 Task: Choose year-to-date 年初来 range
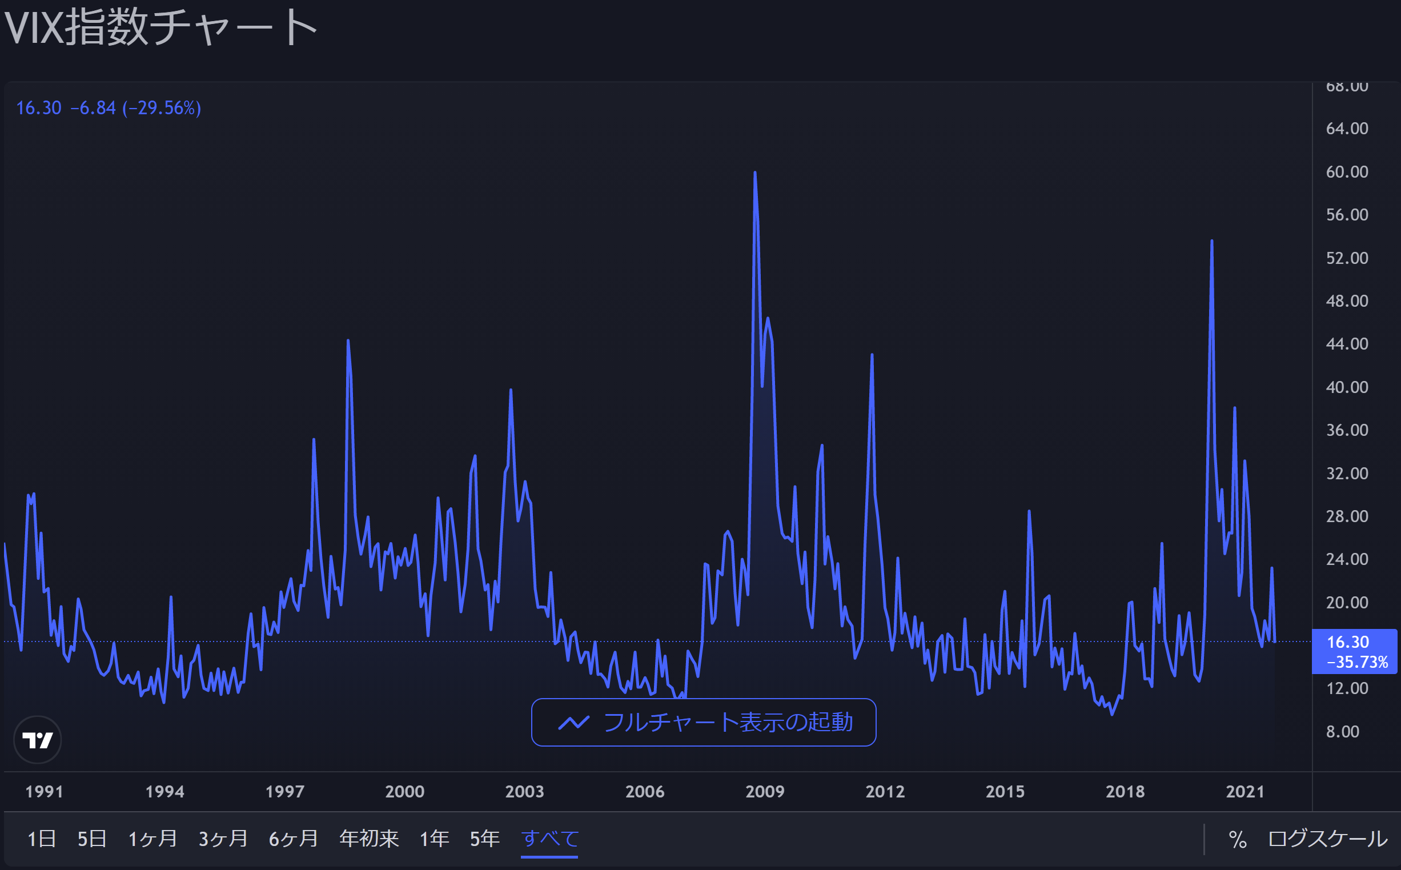(x=368, y=839)
